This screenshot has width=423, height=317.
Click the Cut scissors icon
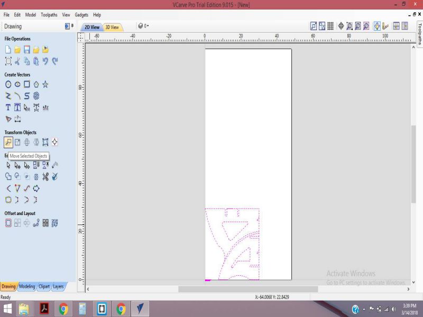[x=17, y=61]
